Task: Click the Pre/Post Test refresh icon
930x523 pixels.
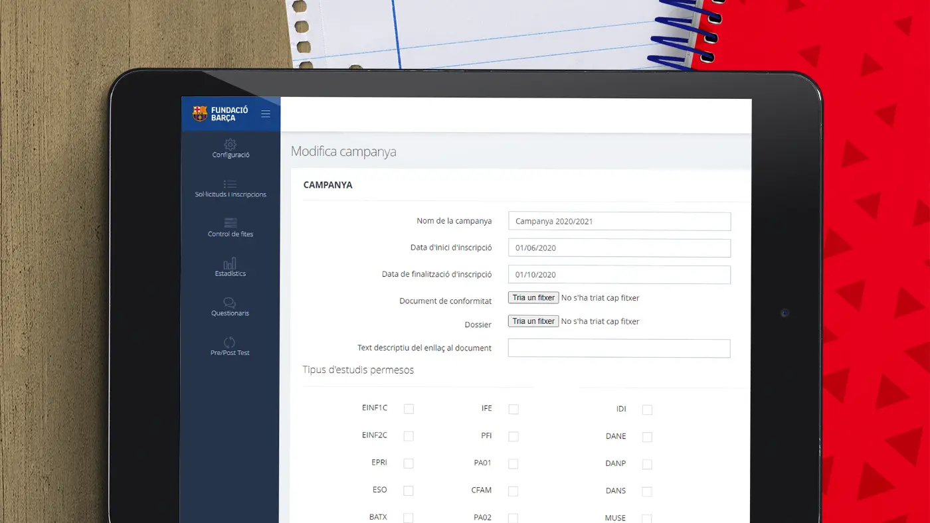Action: pyautogui.click(x=230, y=342)
